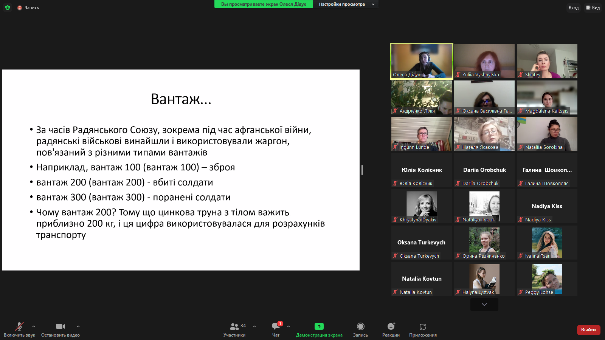The image size is (605, 340).
Task: Open the Приложения apps panel
Action: (423, 329)
